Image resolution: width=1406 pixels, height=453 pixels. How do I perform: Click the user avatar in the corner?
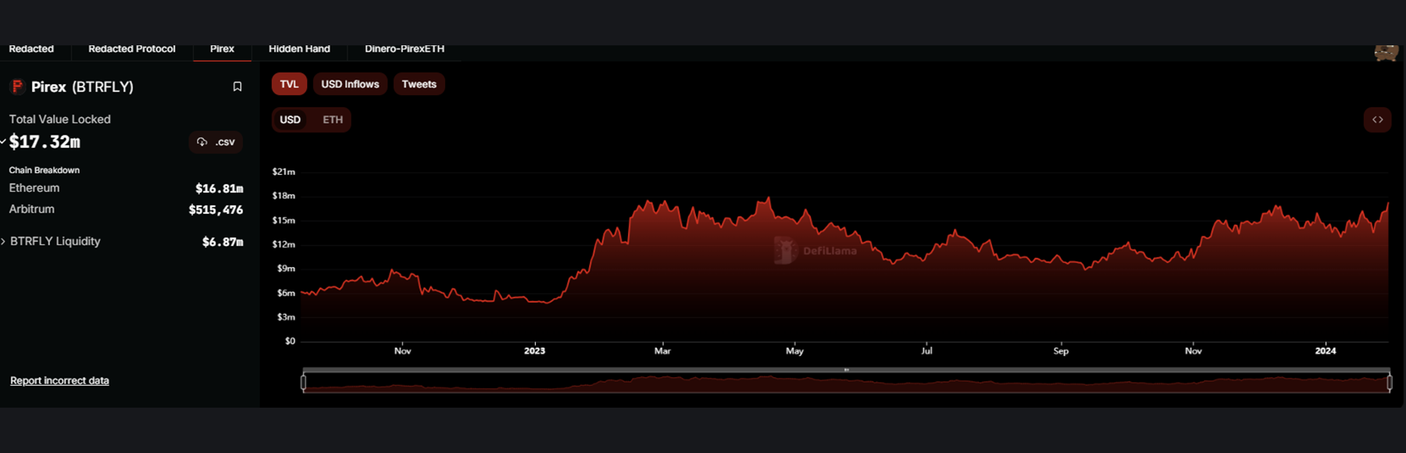pyautogui.click(x=1386, y=52)
